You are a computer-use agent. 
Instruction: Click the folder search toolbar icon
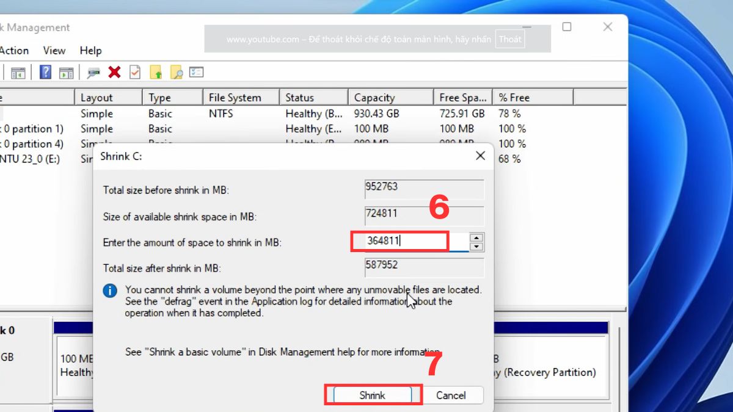pyautogui.click(x=177, y=72)
